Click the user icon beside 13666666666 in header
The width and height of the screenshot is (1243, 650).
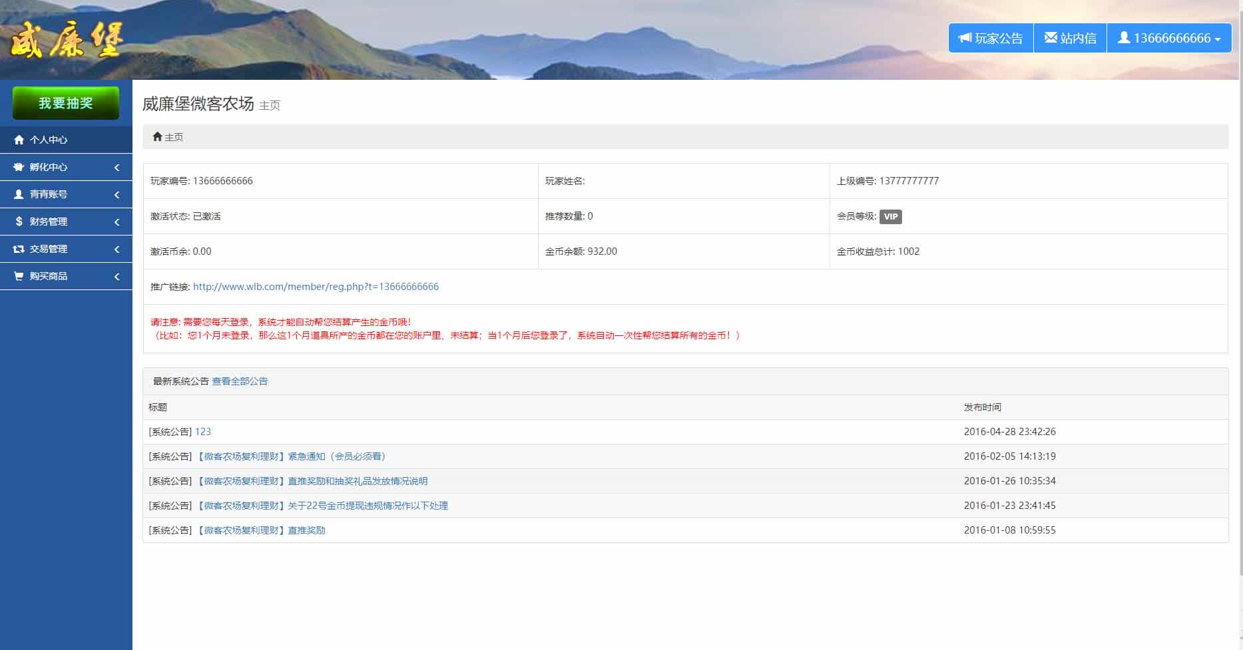(1124, 37)
